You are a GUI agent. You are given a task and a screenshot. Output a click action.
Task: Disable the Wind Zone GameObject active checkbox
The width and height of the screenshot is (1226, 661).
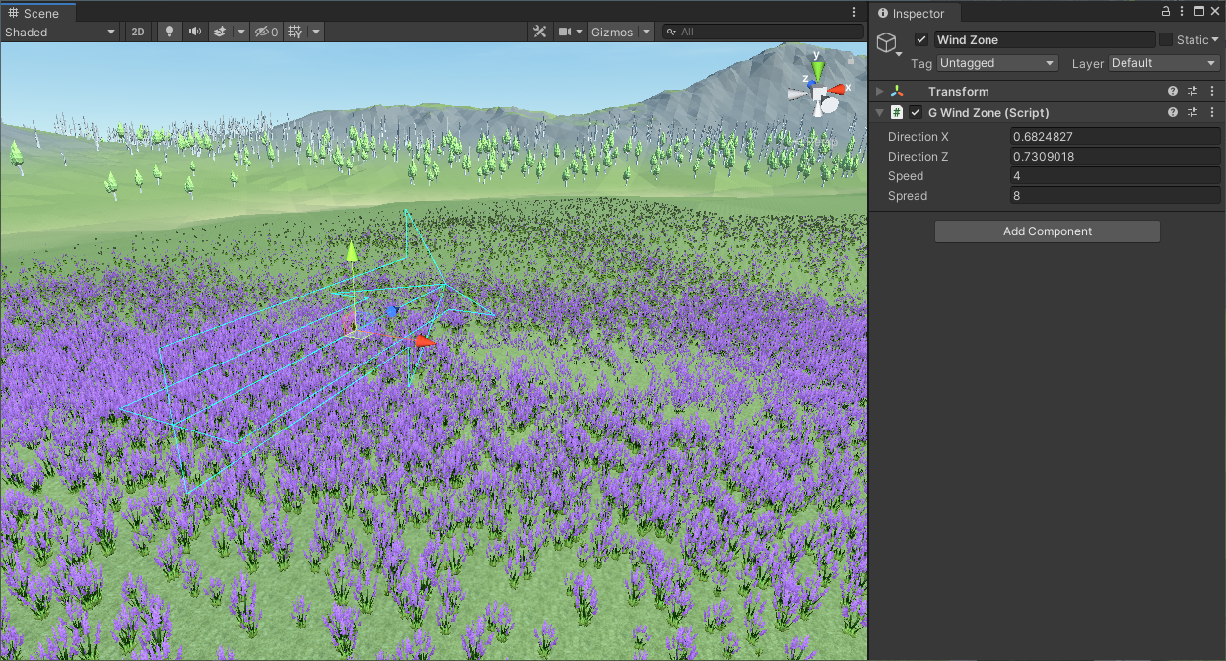pos(921,39)
